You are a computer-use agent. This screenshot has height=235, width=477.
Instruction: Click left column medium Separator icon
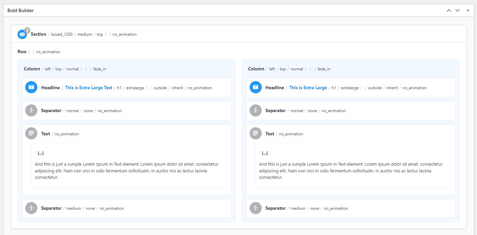(x=31, y=208)
